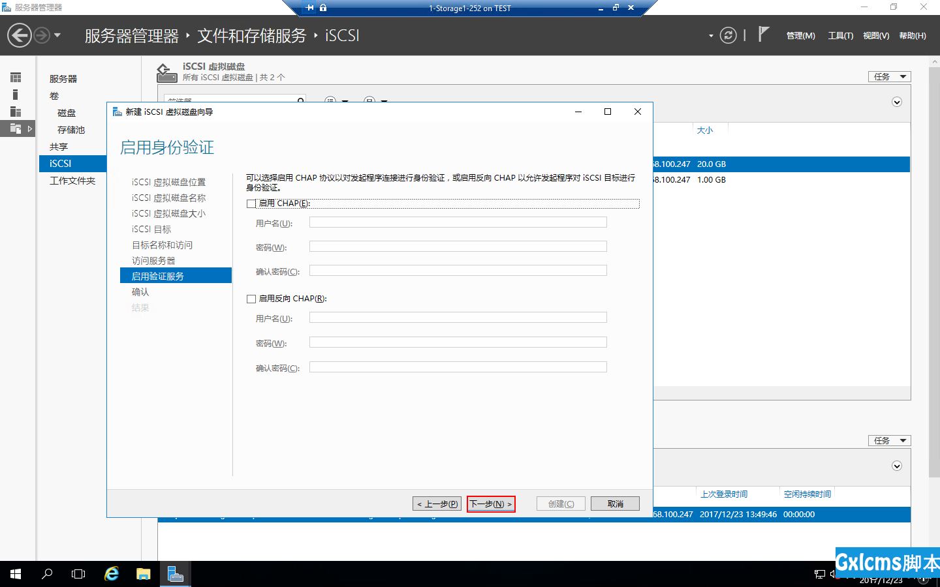Open Task View on taskbar

click(x=78, y=574)
